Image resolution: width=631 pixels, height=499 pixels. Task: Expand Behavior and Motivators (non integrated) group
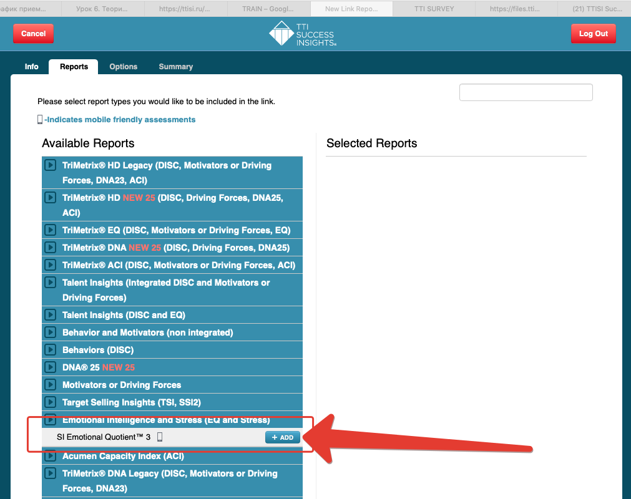(x=51, y=332)
